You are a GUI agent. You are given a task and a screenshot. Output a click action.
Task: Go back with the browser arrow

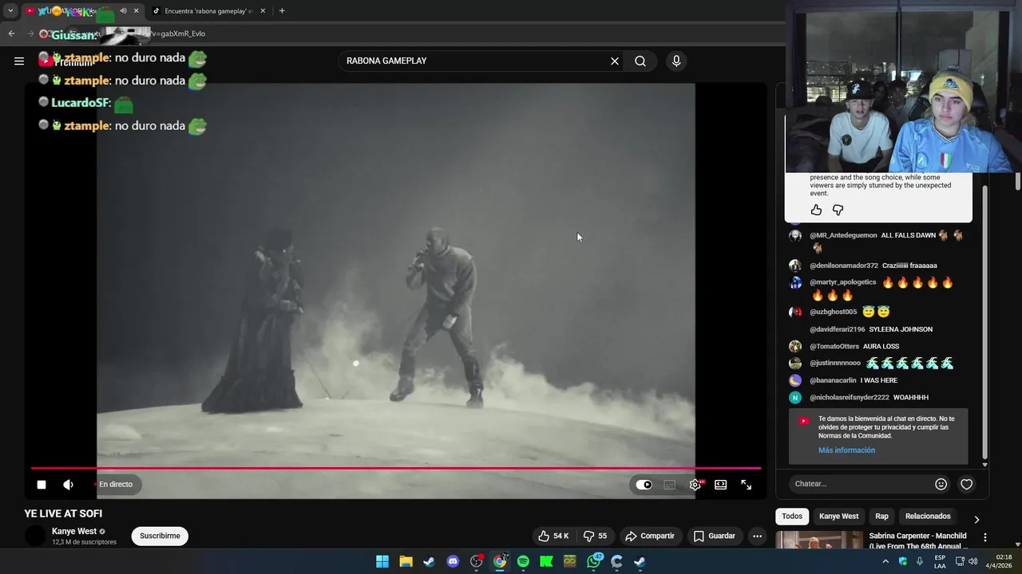(x=11, y=33)
